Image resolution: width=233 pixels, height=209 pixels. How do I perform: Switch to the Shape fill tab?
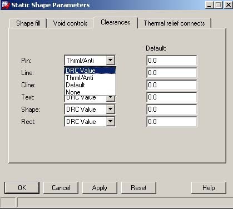28,23
